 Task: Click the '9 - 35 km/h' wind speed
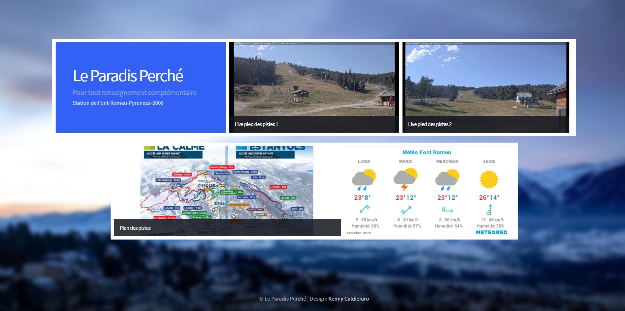point(366,220)
